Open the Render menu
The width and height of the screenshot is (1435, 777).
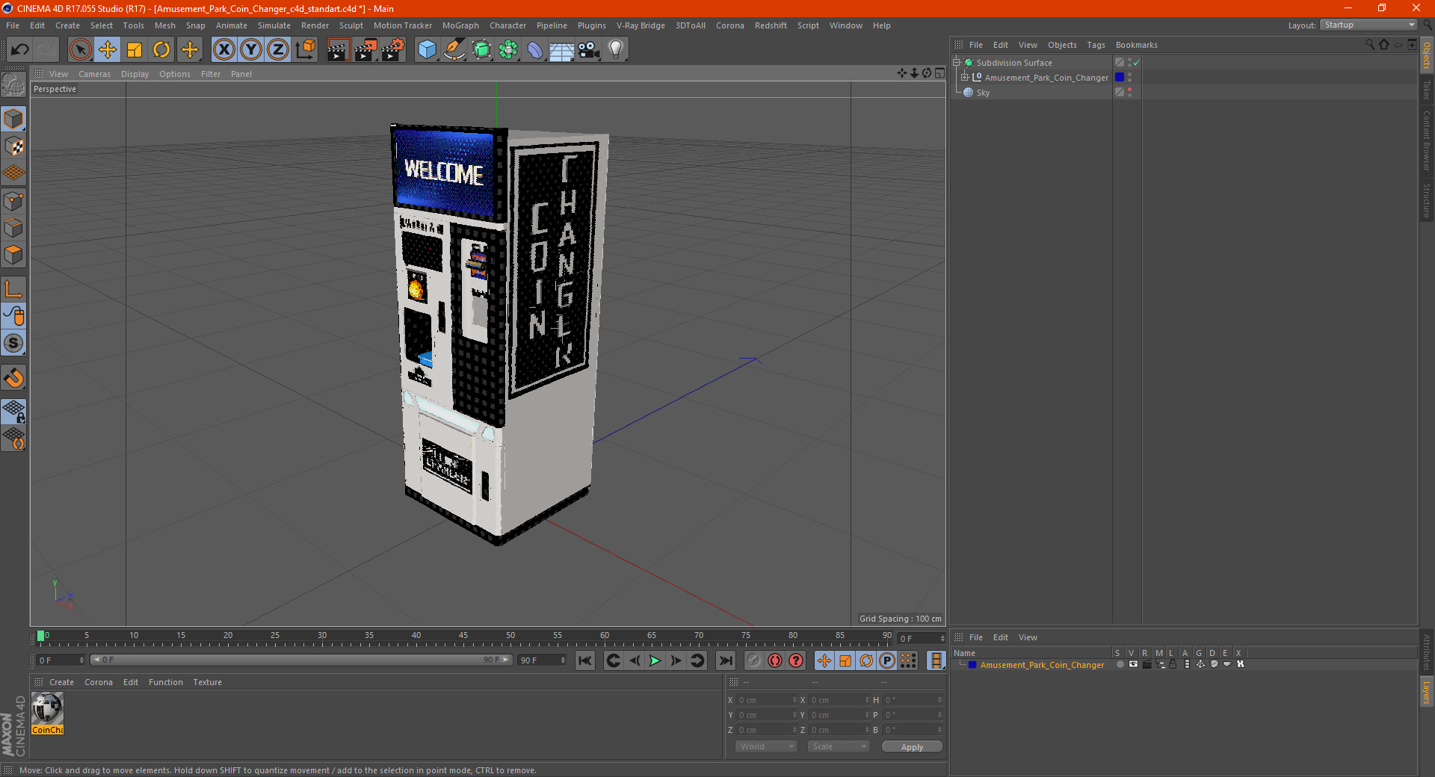[315, 25]
